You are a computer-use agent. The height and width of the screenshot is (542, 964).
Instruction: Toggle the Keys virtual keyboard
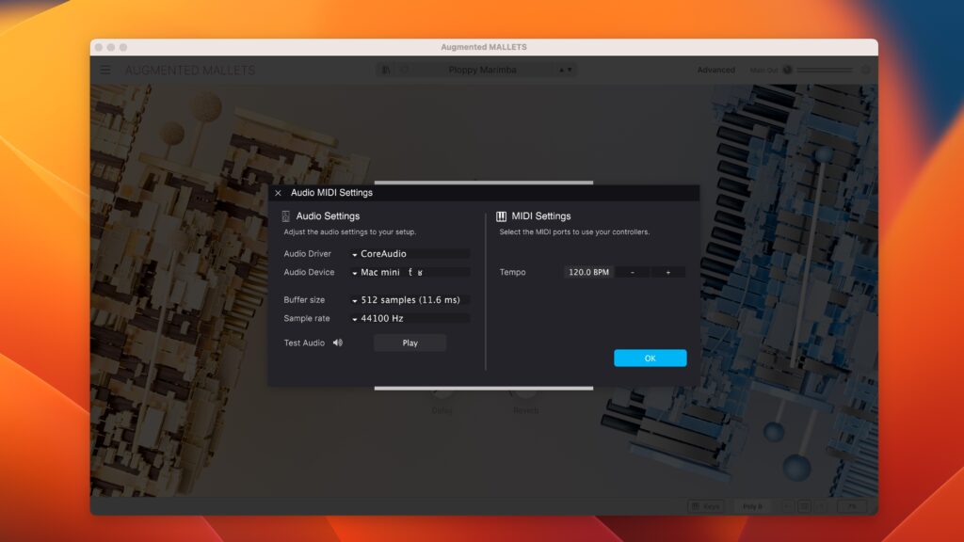click(705, 506)
